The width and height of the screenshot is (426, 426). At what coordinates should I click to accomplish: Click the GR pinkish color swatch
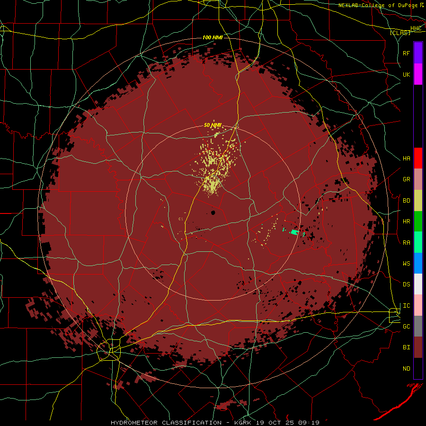point(418,179)
